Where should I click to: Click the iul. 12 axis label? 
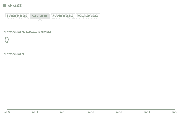point(91,112)
